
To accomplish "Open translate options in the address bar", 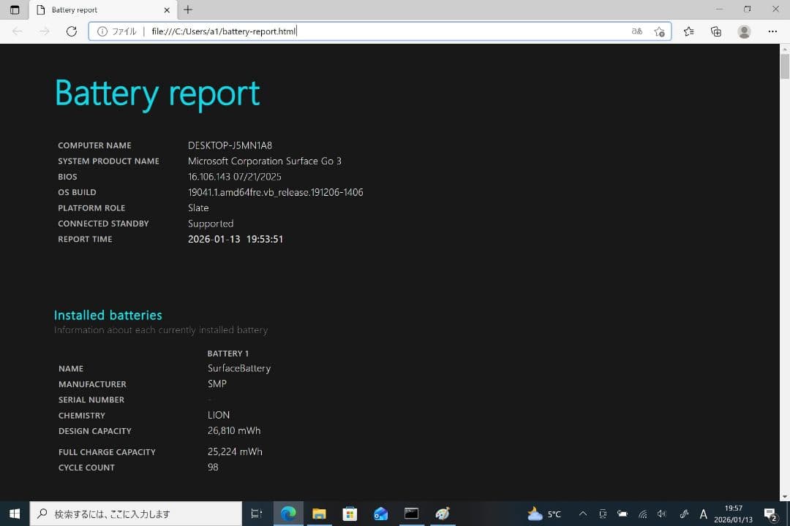I will pos(637,31).
